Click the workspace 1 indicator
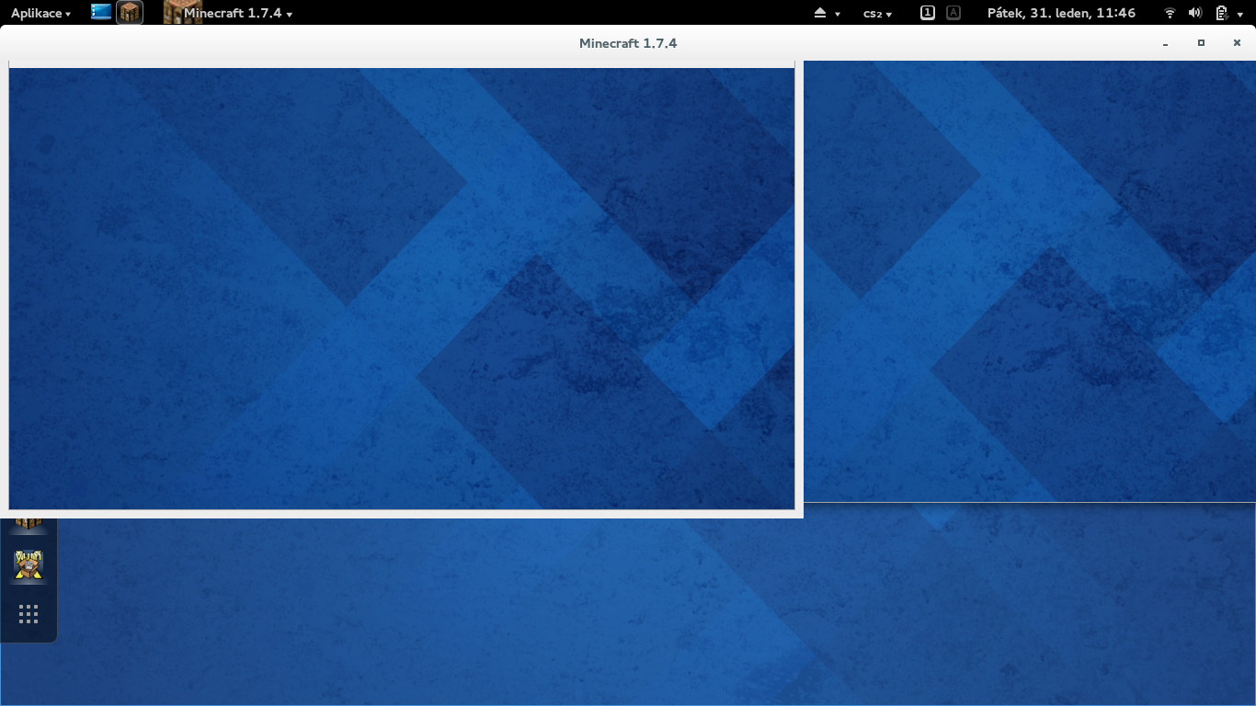The height and width of the screenshot is (706, 1256). (928, 13)
